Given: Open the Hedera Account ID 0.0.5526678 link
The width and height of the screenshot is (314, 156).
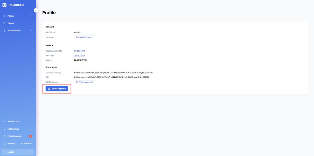Looking at the screenshot, I should pos(79,51).
